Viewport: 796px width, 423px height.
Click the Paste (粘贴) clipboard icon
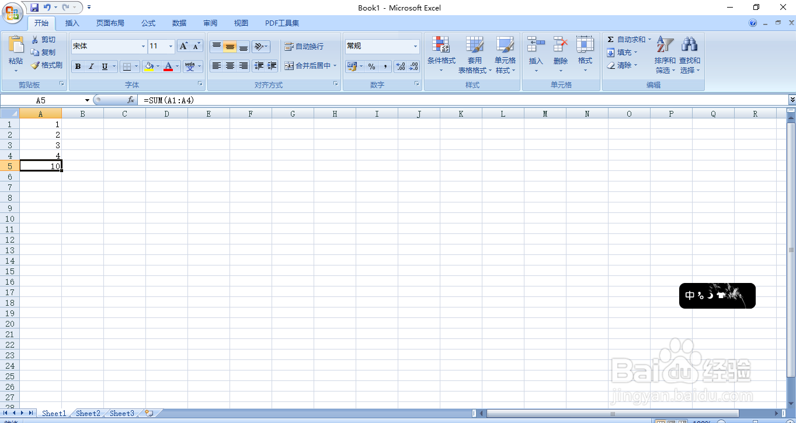point(16,44)
